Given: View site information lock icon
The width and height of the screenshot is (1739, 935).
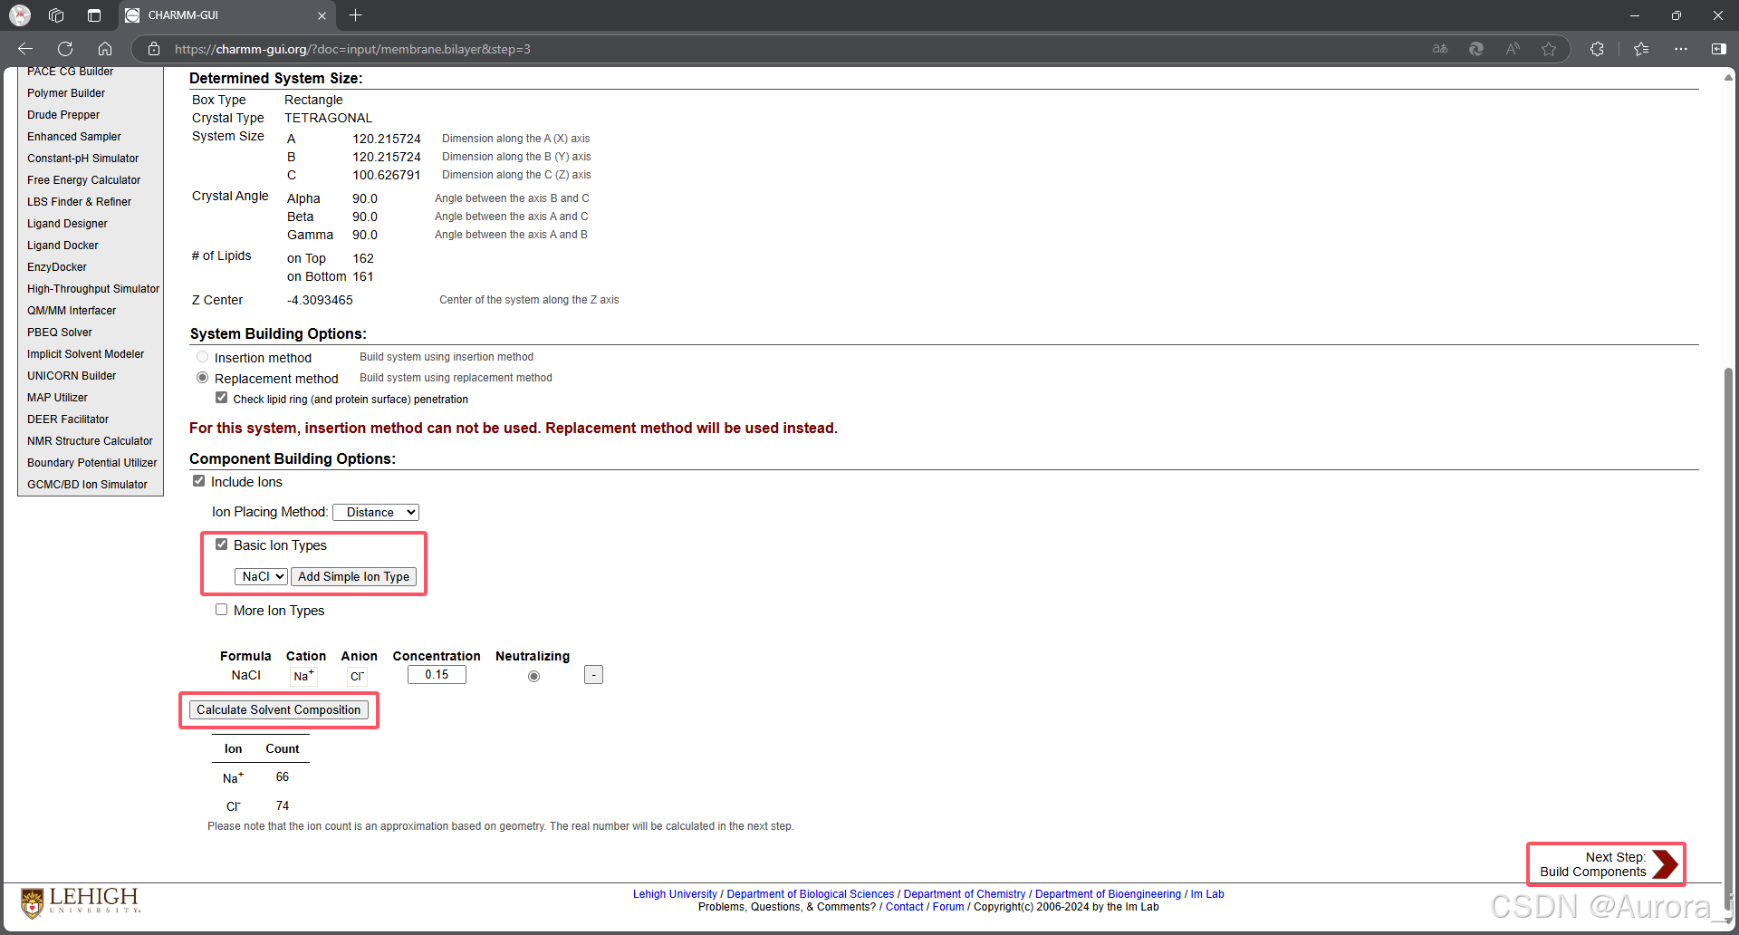Looking at the screenshot, I should [154, 49].
